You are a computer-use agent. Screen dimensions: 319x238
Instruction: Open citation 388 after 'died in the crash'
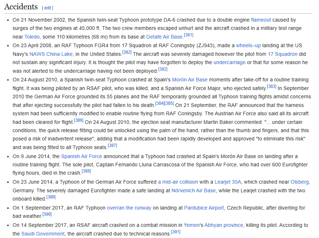pos(86,171)
